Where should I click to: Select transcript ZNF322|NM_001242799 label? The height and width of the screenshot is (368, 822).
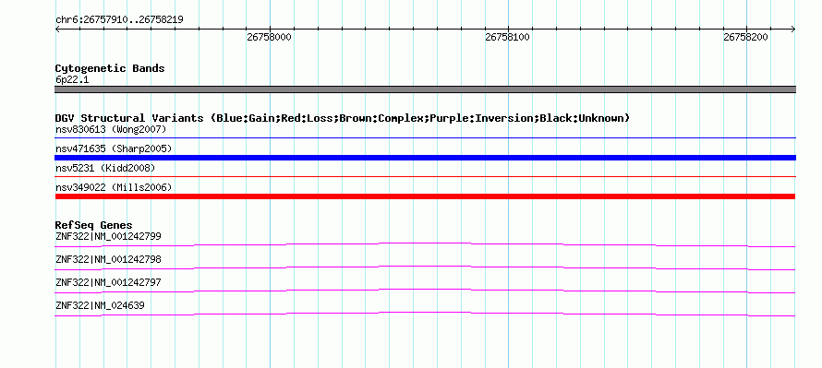click(x=108, y=237)
